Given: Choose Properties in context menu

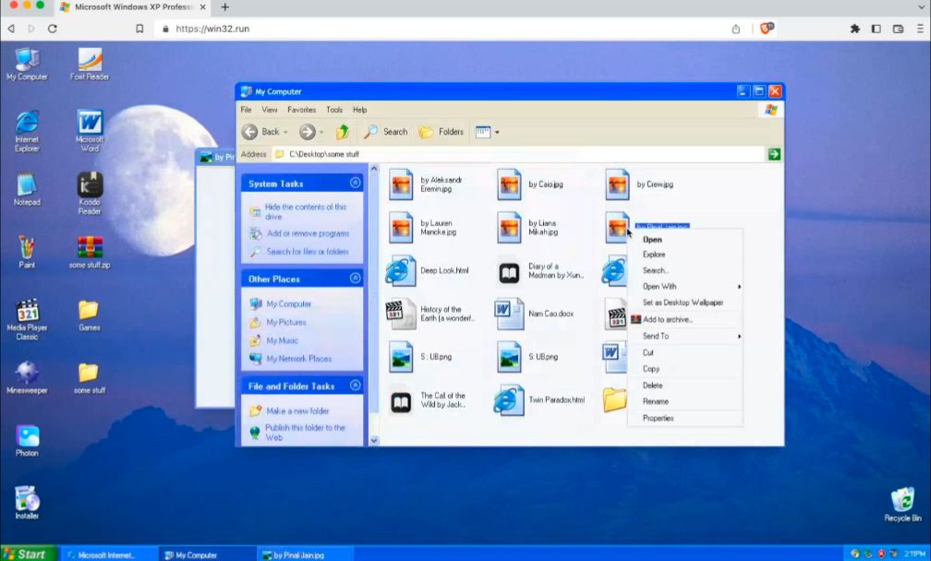Looking at the screenshot, I should 684,418.
